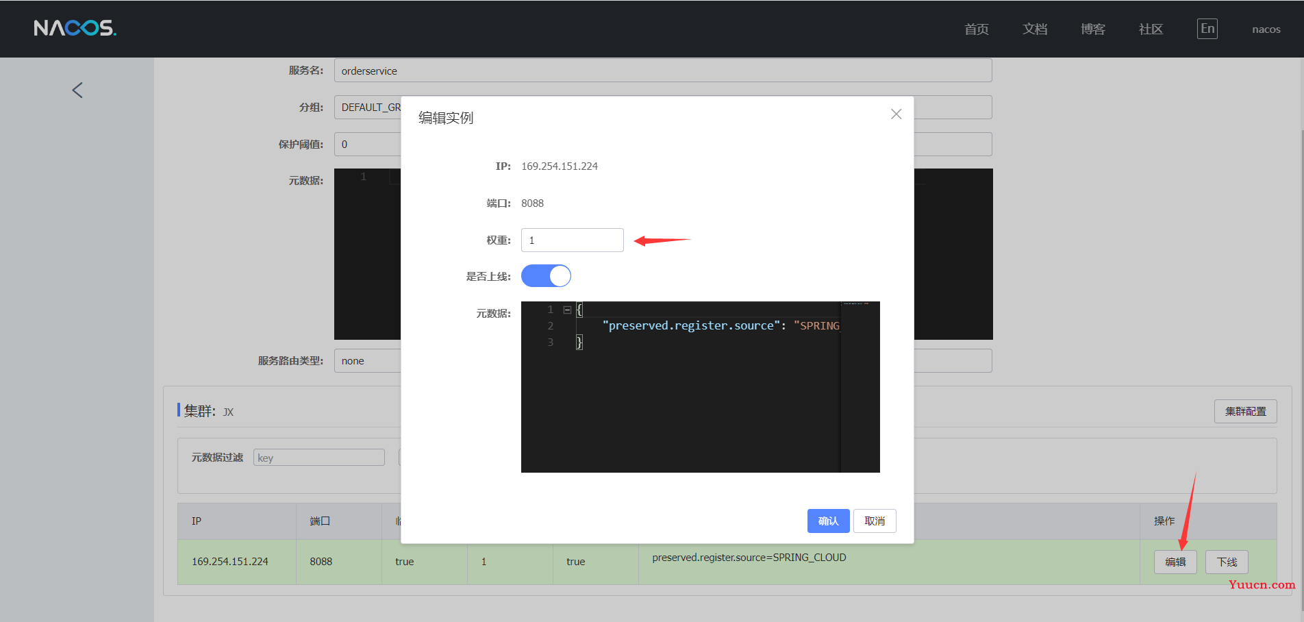Image resolution: width=1304 pixels, height=622 pixels.
Task: Open the nacos user menu
Action: click(1266, 29)
